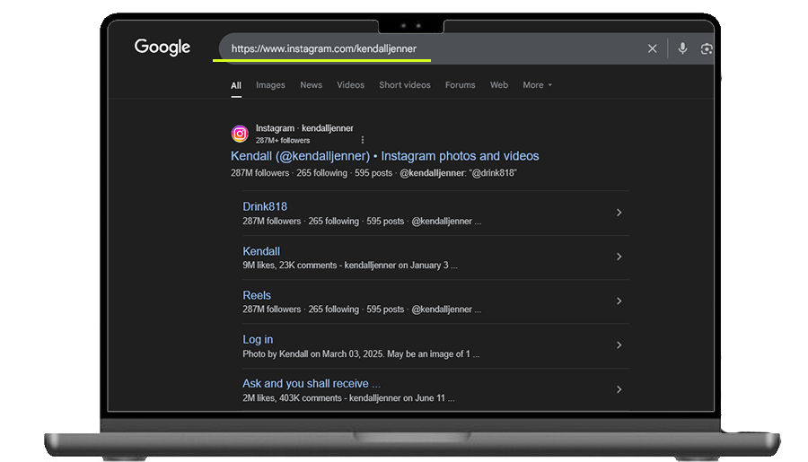Viewport: 808px width, 462px height.
Task: Click the chevron on the Kendall row
Action: click(x=619, y=257)
